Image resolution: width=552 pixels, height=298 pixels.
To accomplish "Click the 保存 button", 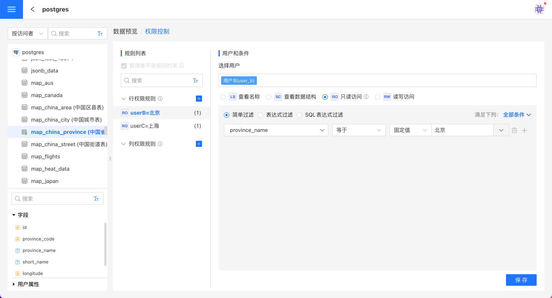I will [521, 280].
